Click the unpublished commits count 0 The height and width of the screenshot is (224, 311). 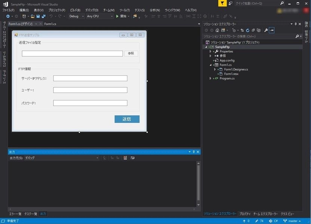[x=246, y=221]
